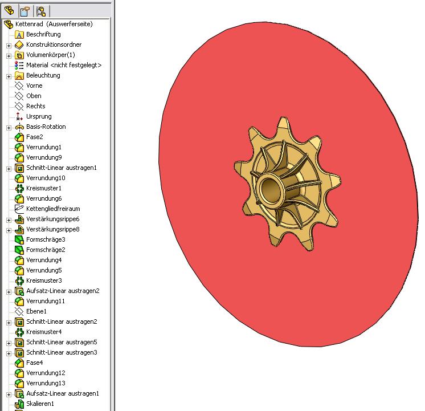The width and height of the screenshot is (425, 411).
Task: Select the 'Material <nicht festgelegt>' text
Action: click(64, 66)
